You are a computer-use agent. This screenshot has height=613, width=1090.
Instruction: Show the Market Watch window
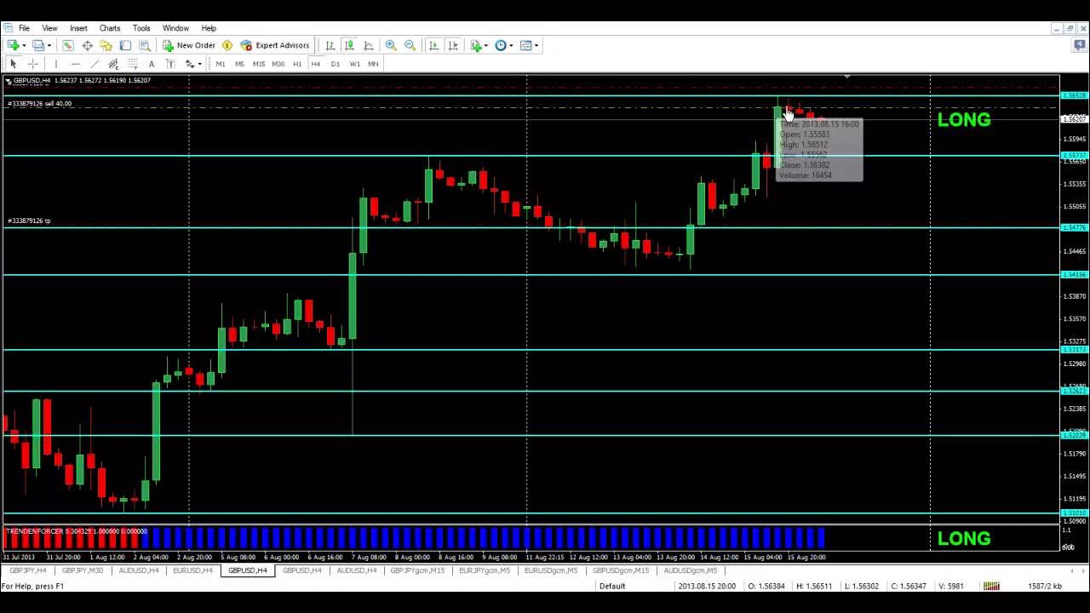[x=68, y=45]
